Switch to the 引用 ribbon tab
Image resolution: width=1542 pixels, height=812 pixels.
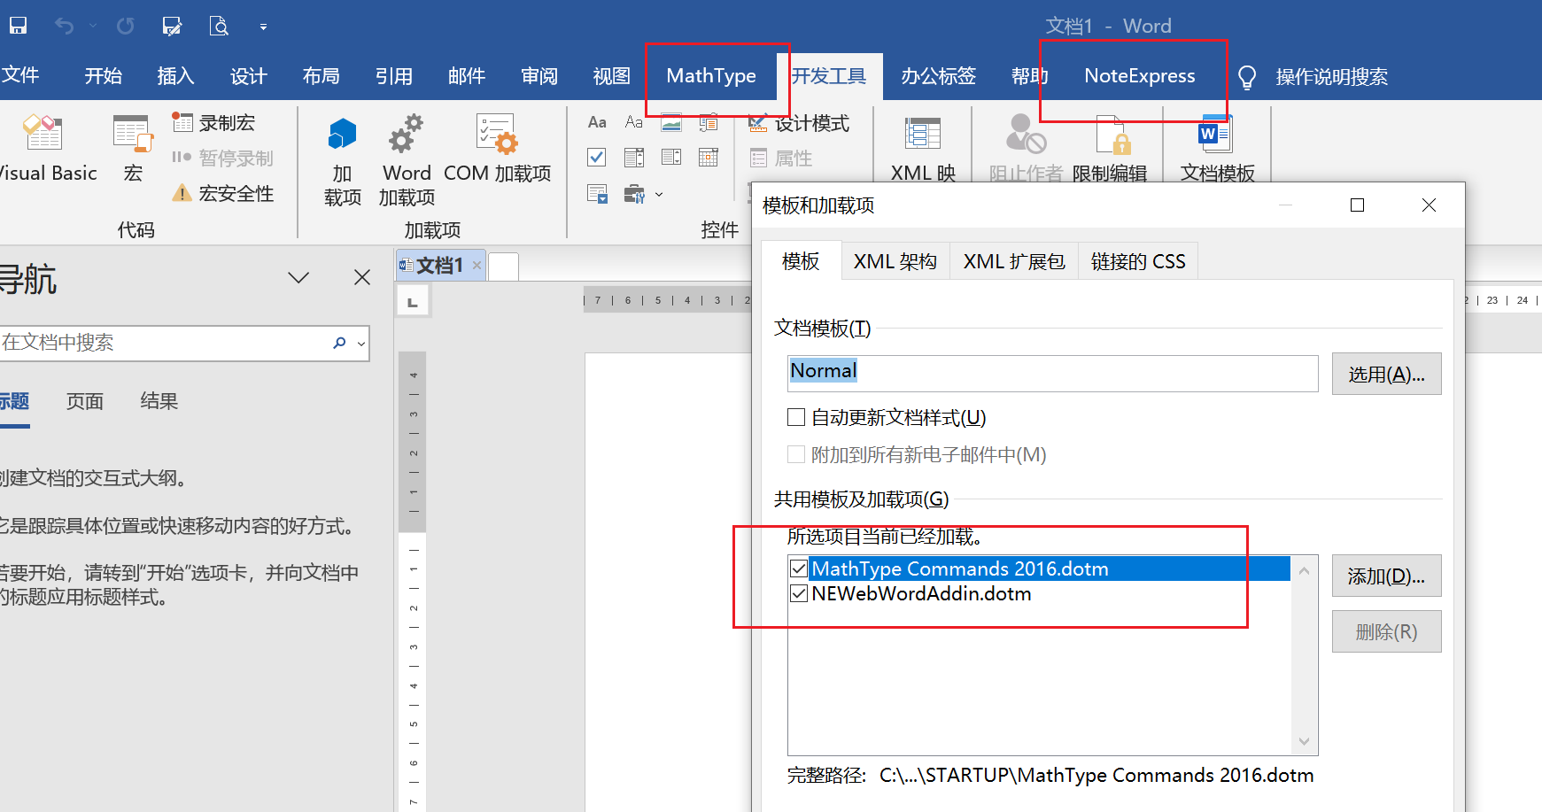tap(393, 76)
